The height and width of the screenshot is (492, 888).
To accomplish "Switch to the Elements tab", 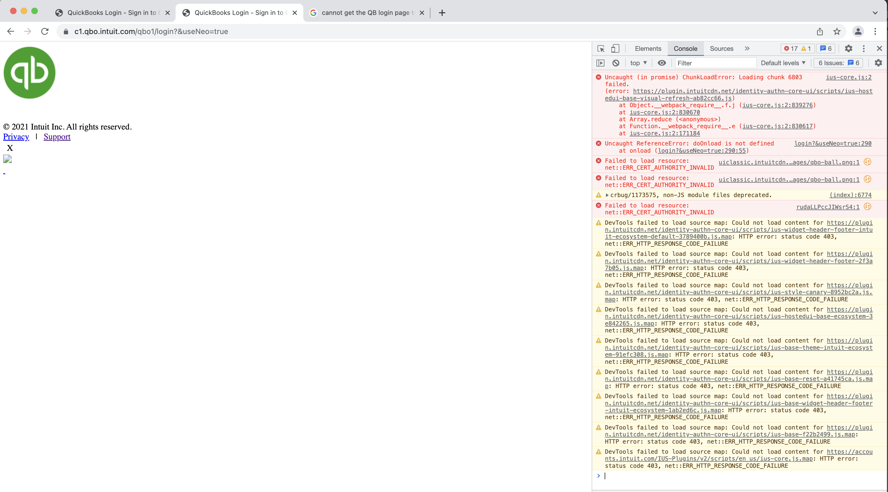I will [x=648, y=49].
